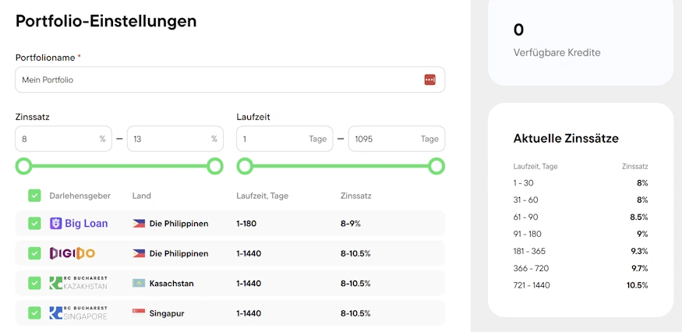Click the minimum Laufzeit days field
This screenshot has width=682, height=332.
tap(273, 139)
